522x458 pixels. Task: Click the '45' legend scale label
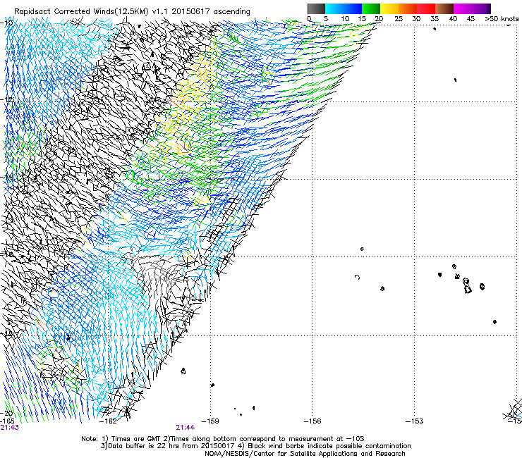(471, 19)
